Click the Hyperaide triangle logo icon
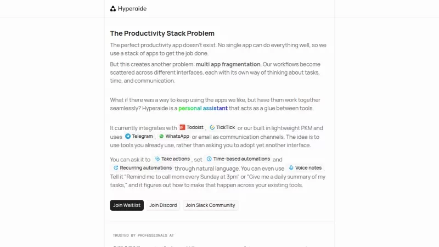 [x=113, y=9]
